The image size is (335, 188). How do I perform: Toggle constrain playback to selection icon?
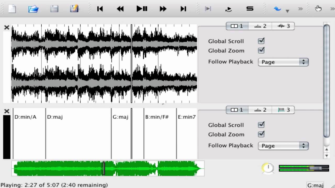pos(208,9)
